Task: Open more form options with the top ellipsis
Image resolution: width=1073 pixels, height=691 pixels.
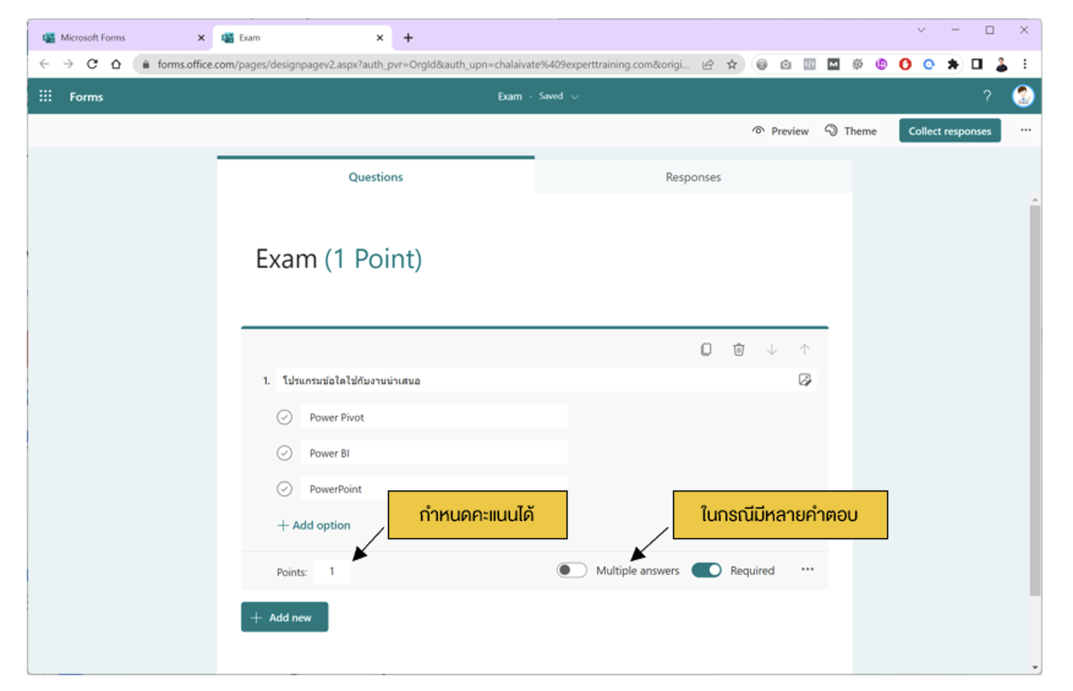Action: 1026,130
